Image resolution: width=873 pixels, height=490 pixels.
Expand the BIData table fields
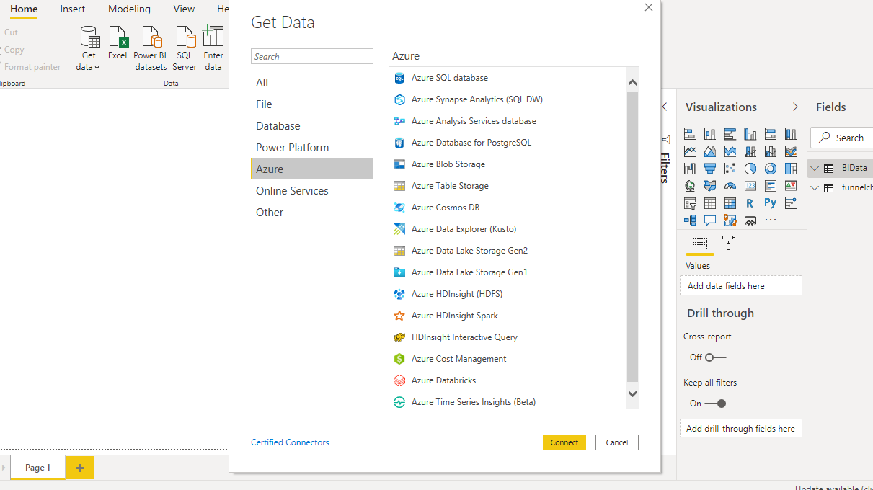(x=815, y=168)
